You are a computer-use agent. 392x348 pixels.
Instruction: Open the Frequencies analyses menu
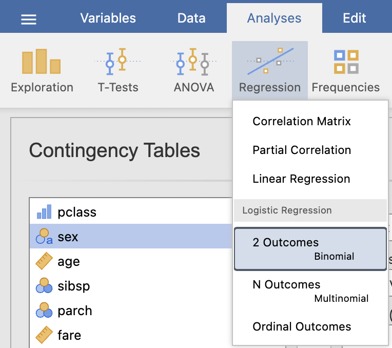[x=345, y=71]
